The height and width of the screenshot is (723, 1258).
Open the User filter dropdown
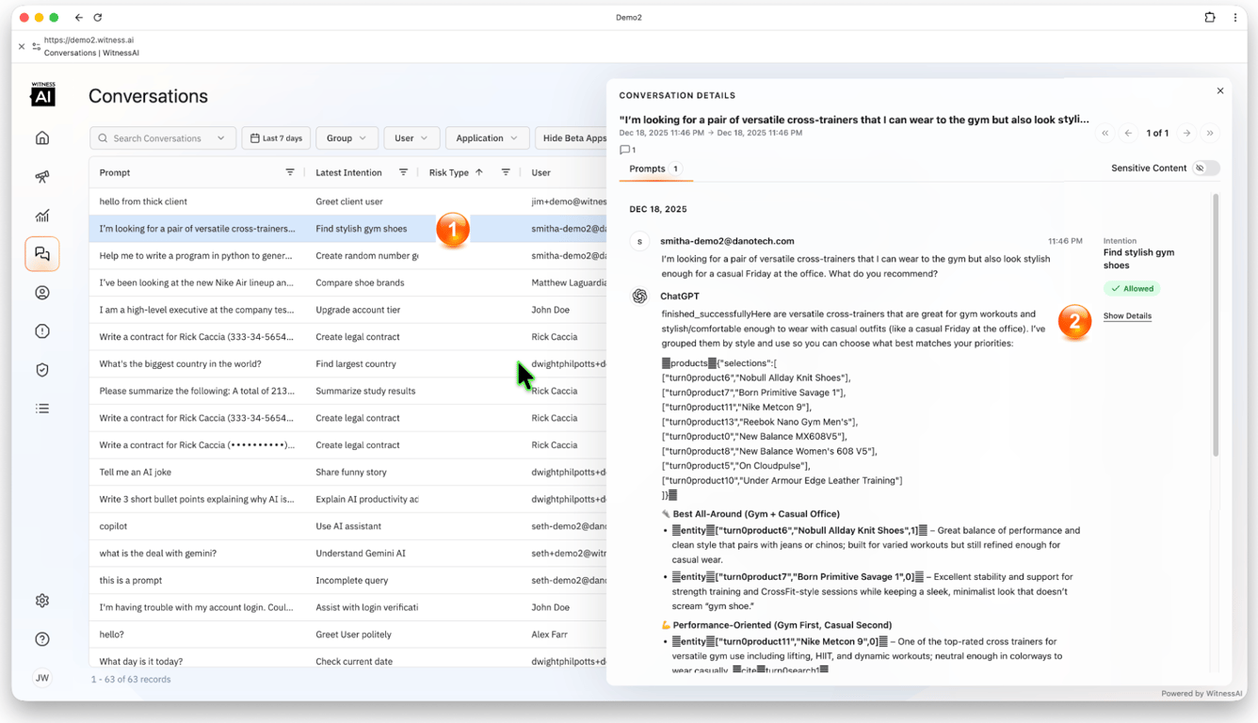click(x=411, y=138)
